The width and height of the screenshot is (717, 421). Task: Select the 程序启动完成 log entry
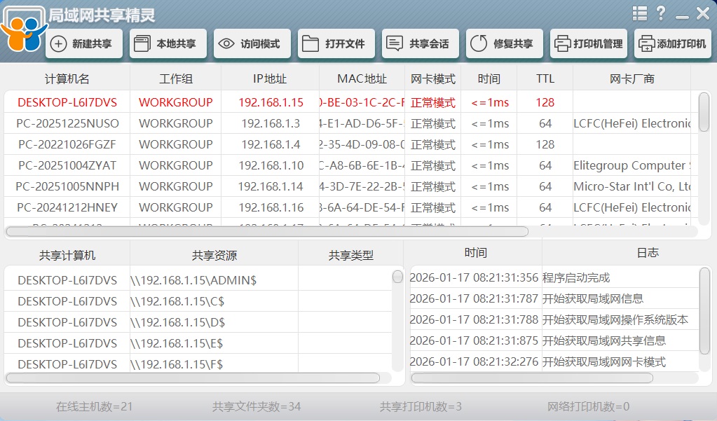(x=576, y=278)
